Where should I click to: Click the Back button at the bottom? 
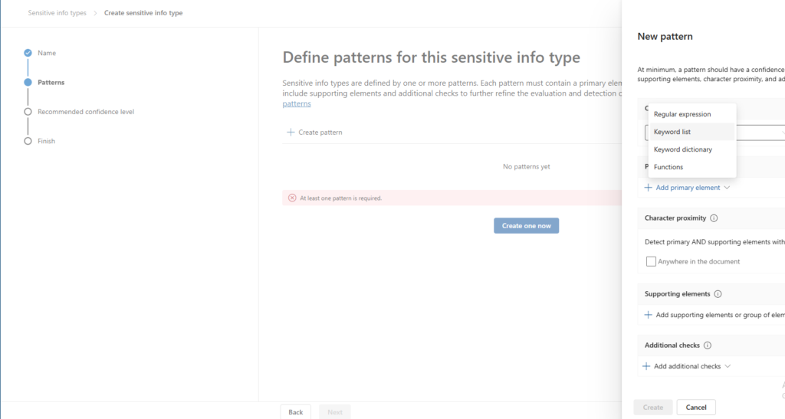296,412
